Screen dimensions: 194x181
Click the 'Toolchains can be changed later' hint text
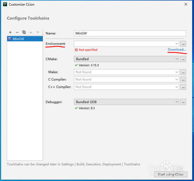coord(73,164)
